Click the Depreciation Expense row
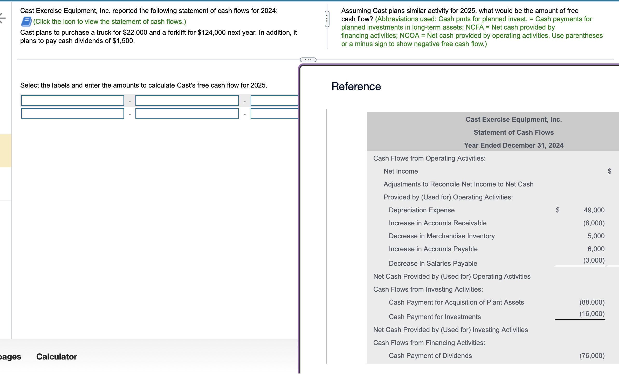Screen dimensions: 619x374 [x=422, y=210]
